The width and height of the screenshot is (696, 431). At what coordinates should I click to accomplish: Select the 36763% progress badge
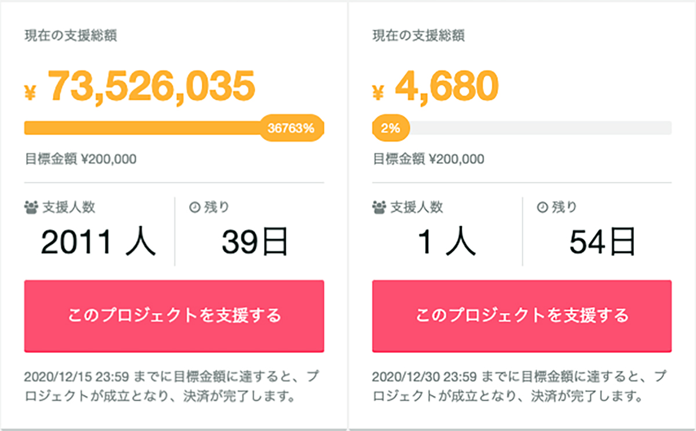pyautogui.click(x=291, y=128)
